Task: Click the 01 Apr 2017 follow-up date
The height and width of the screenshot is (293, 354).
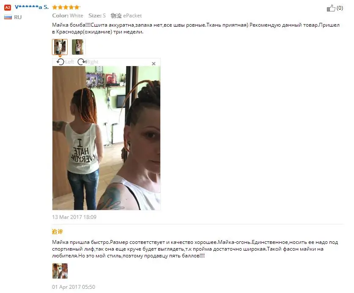Action: coord(74,287)
